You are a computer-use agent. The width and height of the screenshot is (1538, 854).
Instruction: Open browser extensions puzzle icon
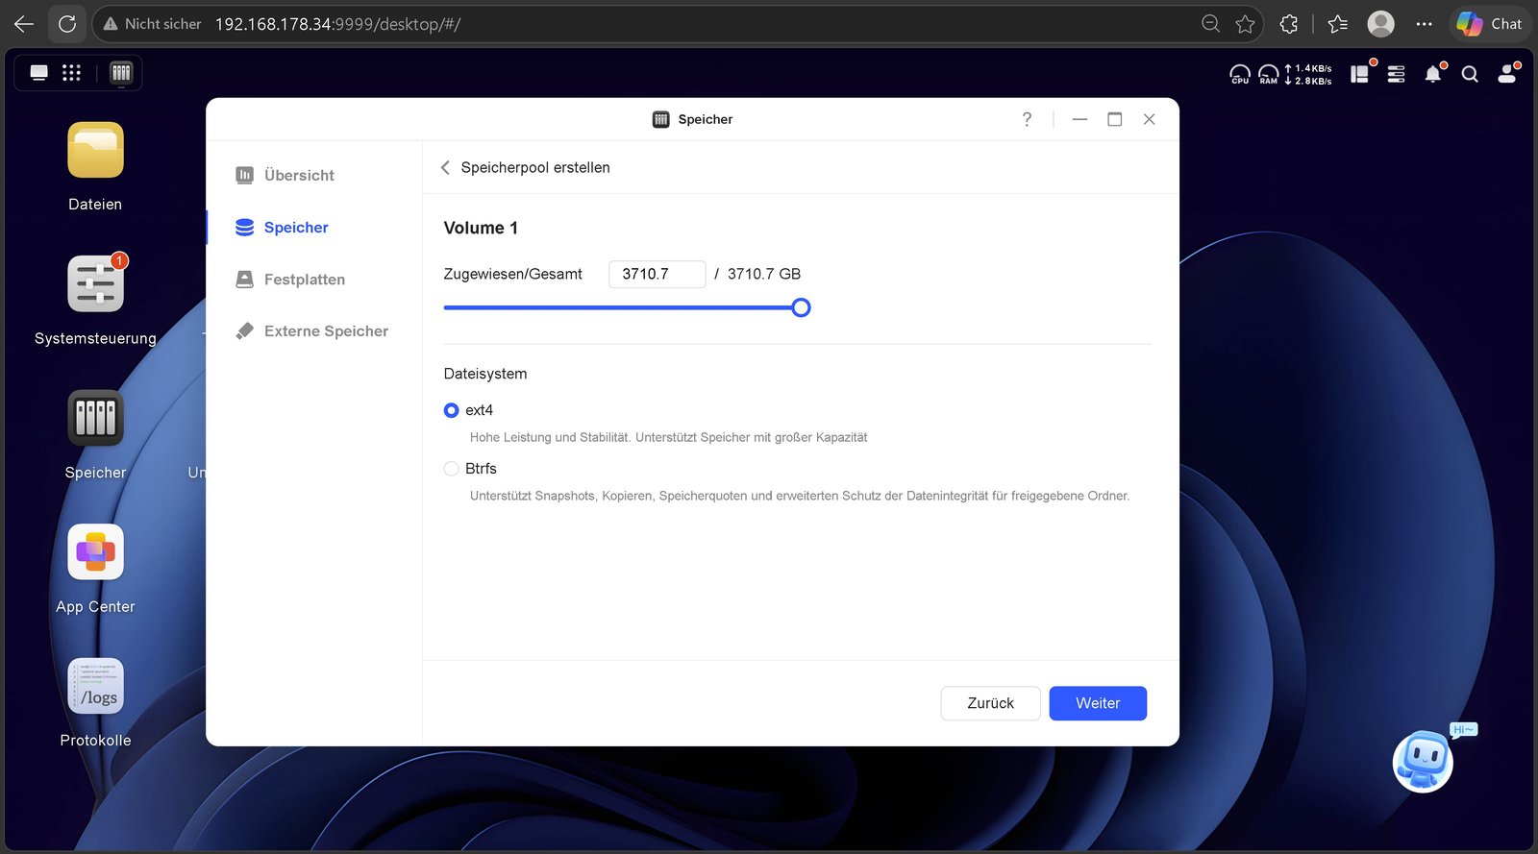pos(1289,24)
